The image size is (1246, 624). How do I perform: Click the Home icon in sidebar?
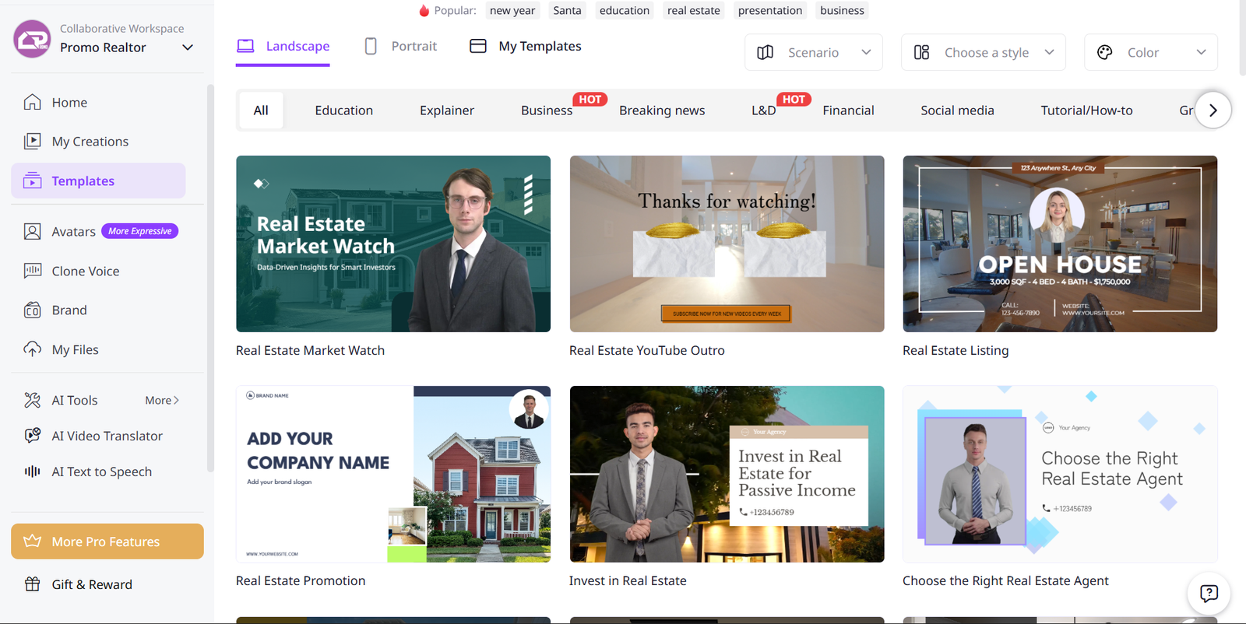point(32,102)
